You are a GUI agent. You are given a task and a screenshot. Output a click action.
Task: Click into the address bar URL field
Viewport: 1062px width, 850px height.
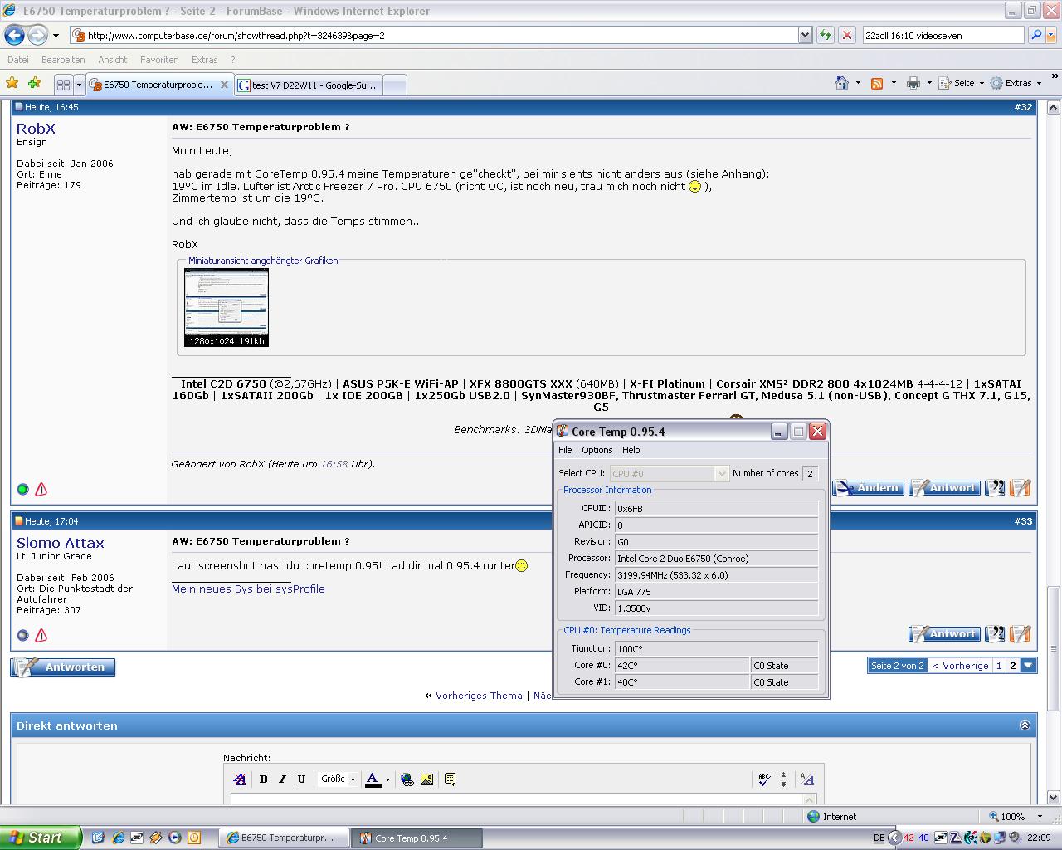441,35
